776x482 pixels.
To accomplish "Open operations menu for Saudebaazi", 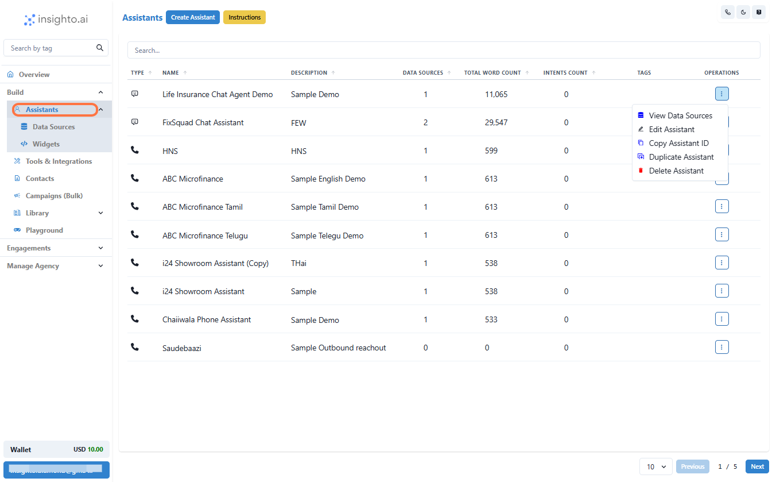I will [x=721, y=347].
